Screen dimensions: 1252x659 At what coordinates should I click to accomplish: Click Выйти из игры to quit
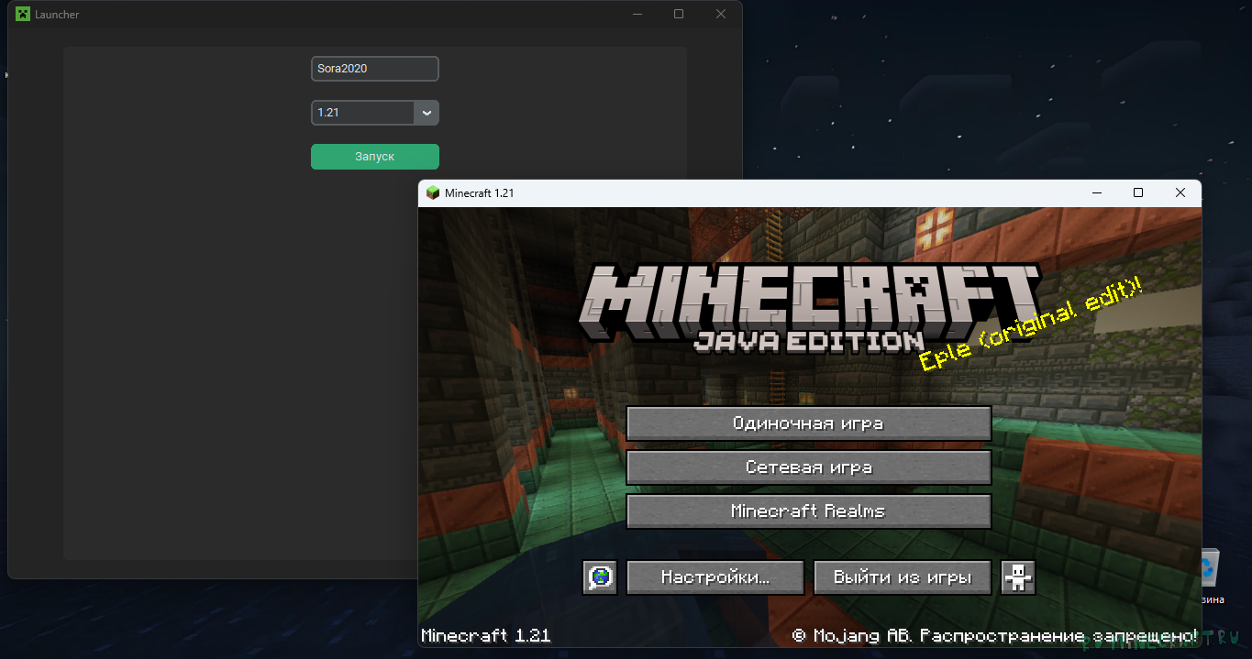click(903, 577)
